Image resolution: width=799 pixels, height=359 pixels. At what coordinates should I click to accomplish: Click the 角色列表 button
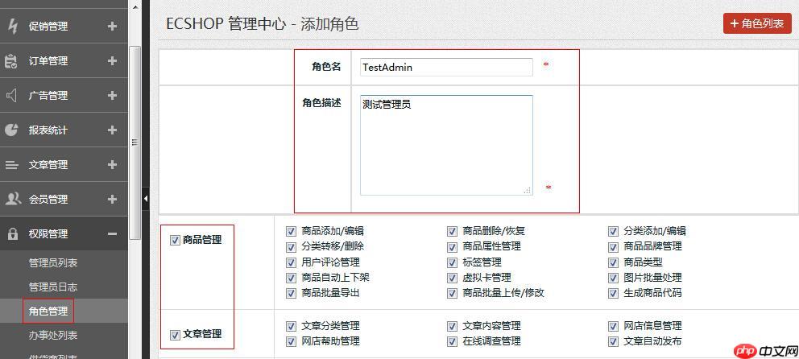click(757, 23)
